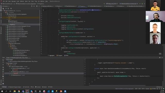Click the first participant video thumbnail

point(155,5)
